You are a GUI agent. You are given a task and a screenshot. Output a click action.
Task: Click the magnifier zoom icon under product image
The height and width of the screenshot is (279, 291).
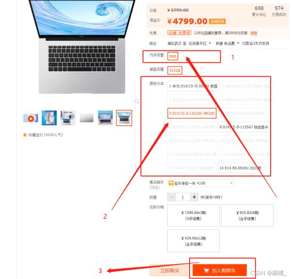point(137,102)
